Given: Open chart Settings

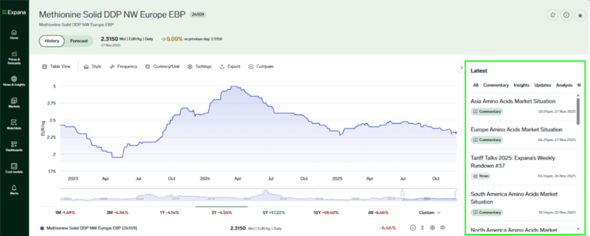Looking at the screenshot, I should (x=199, y=67).
